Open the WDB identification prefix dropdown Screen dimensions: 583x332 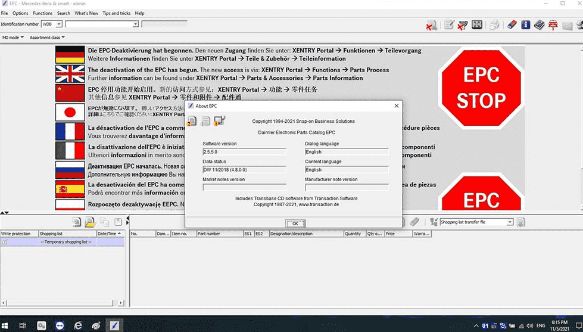(x=59, y=24)
